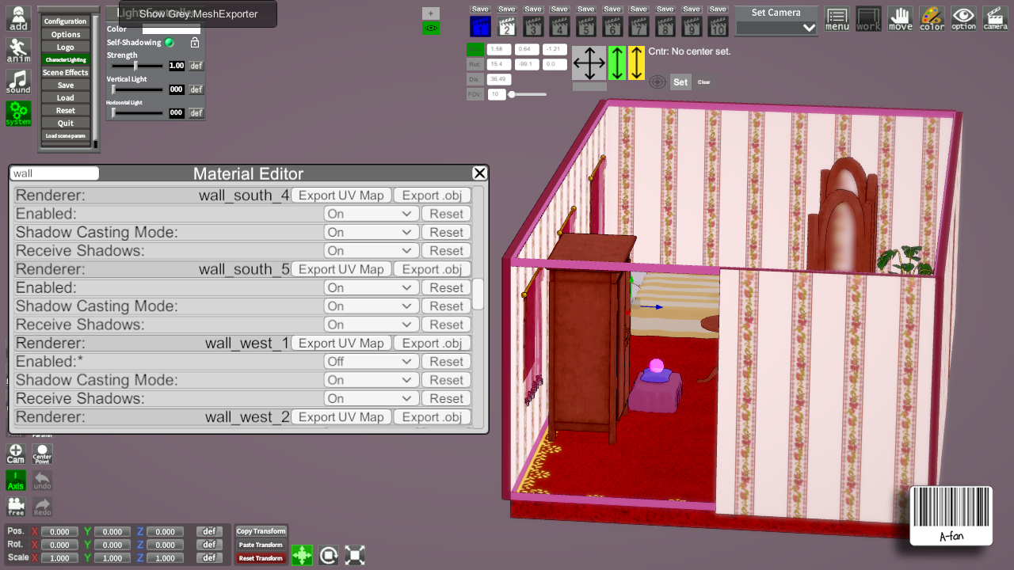Open the sound panel
The width and height of the screenshot is (1014, 570).
coord(18,82)
